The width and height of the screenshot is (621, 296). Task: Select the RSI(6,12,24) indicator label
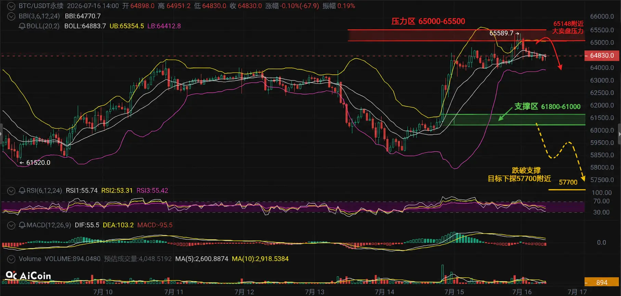point(44,191)
